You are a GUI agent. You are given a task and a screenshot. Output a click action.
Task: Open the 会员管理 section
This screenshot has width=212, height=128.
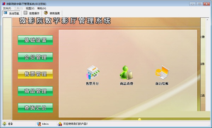[x=35, y=57]
